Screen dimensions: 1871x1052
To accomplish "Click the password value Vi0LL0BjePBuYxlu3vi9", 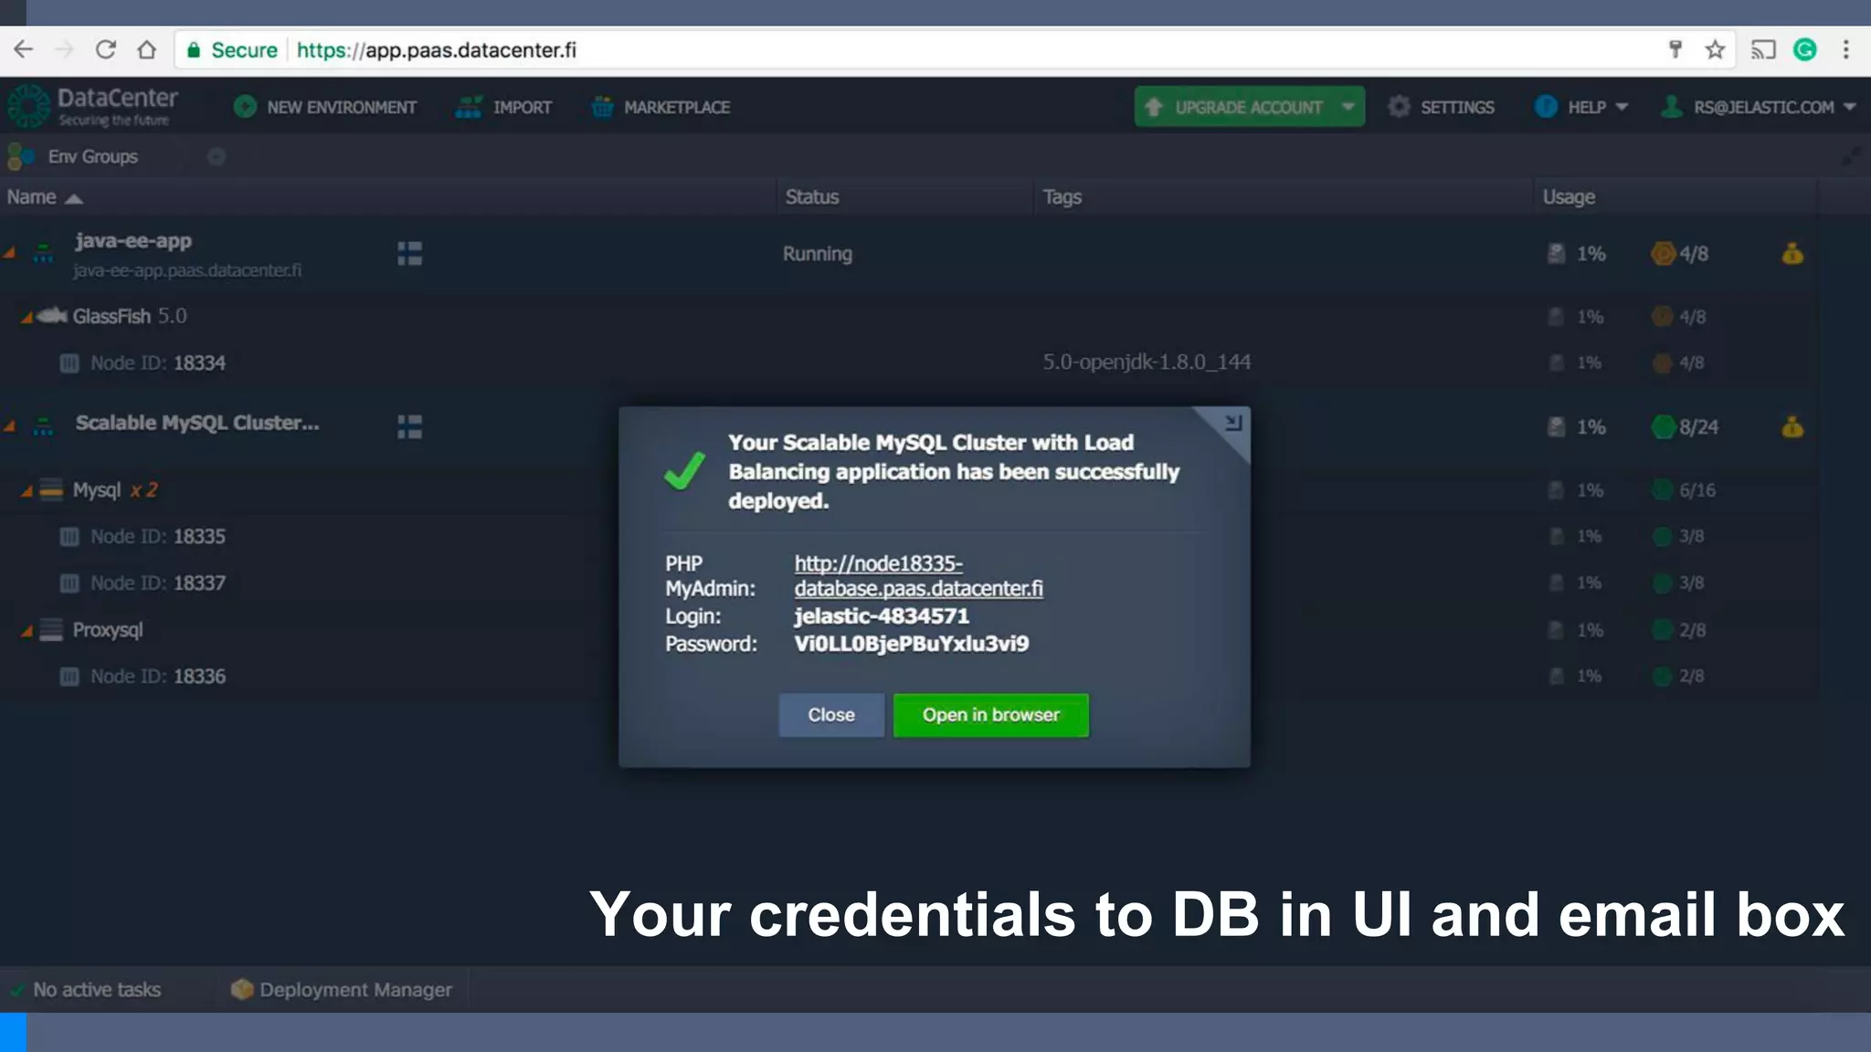I will (911, 645).
